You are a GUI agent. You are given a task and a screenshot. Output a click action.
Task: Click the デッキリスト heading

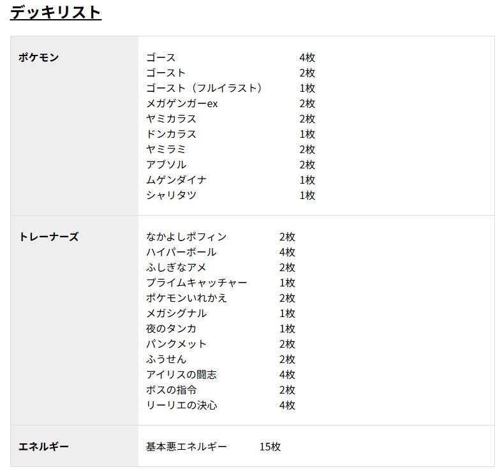tap(55, 13)
